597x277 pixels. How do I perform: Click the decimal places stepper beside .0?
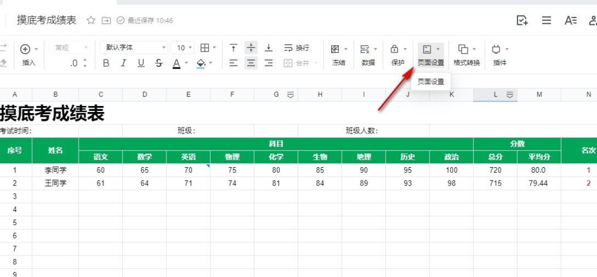coord(85,63)
